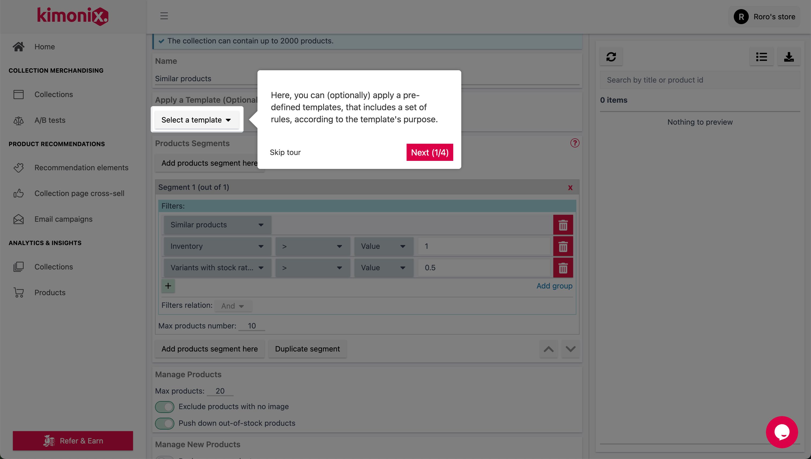Disable Exclude products with no image
This screenshot has width=811, height=459.
coord(164,406)
